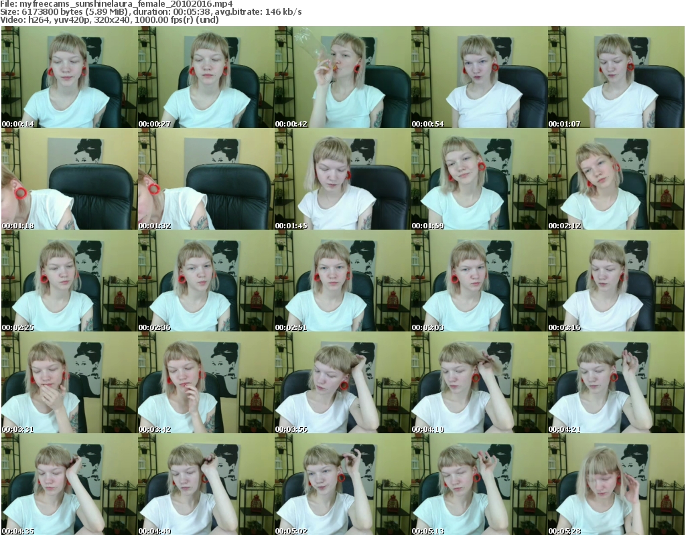Click the frame timestamped 00:05:13
This screenshot has width=686, height=535.
(x=479, y=484)
